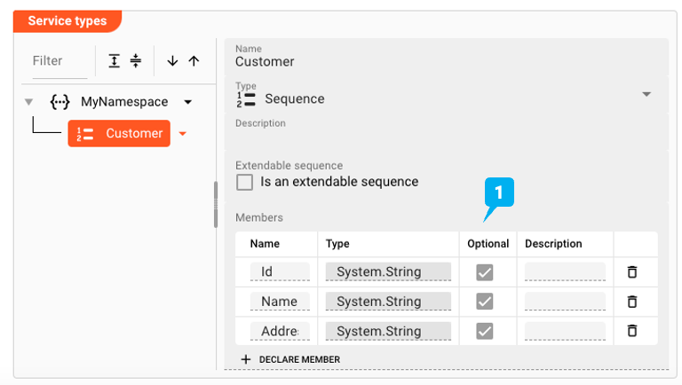Change the type of the Id member

click(388, 271)
